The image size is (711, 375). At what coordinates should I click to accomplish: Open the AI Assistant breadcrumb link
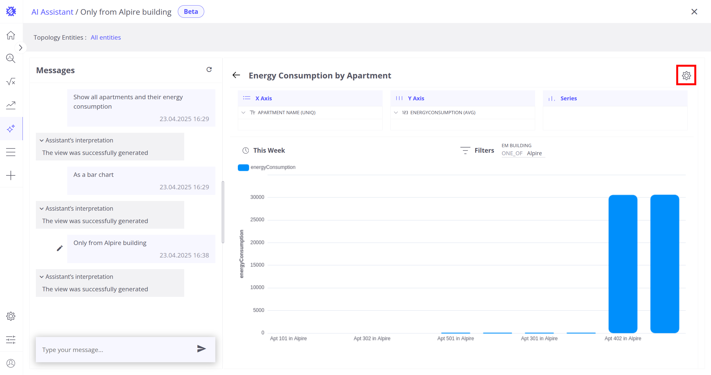click(x=52, y=12)
